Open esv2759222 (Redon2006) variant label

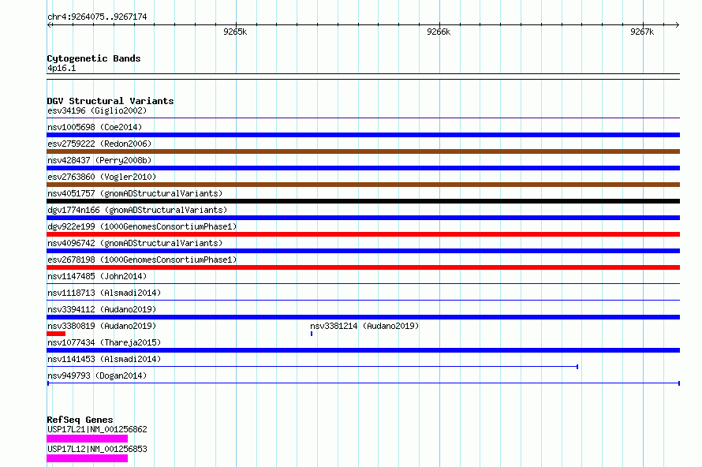point(99,144)
